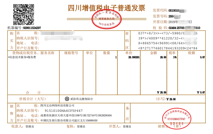
Task: Click the 开票人 label
Action: pos(115,126)
